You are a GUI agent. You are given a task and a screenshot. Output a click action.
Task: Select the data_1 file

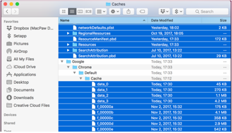point(145,90)
